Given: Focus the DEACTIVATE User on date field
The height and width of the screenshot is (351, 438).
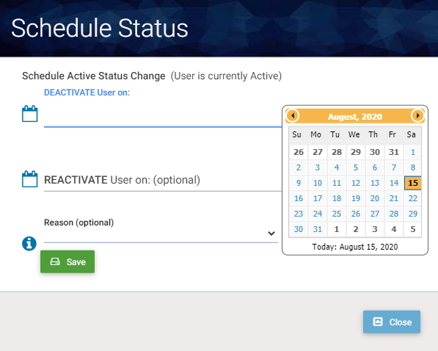Looking at the screenshot, I should point(163,117).
